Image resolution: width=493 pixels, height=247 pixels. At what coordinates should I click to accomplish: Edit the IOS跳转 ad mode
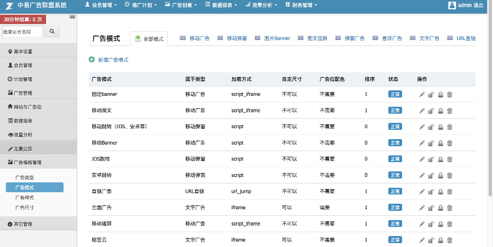(x=422, y=159)
